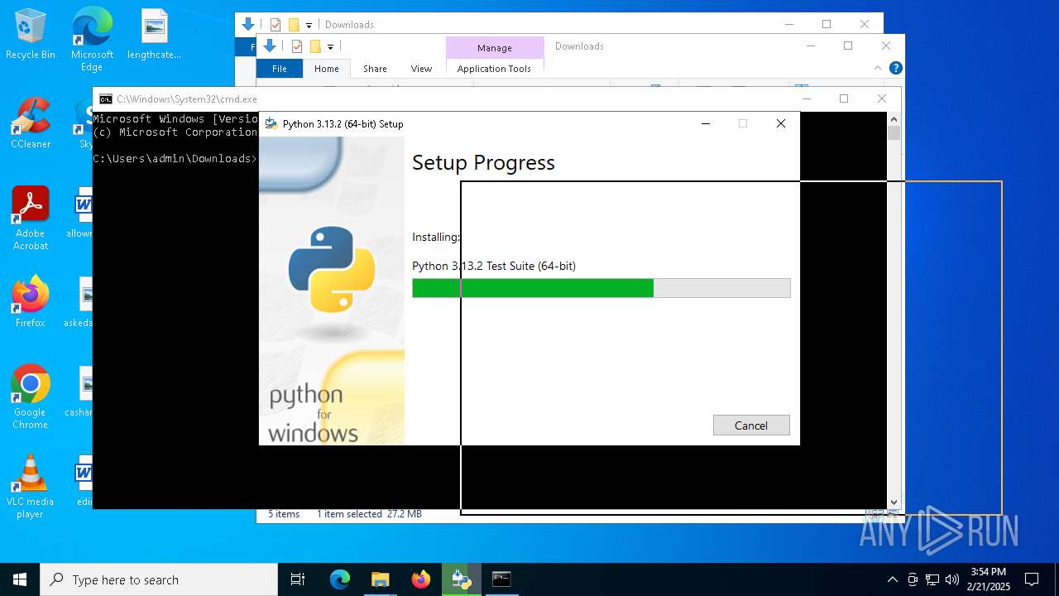Image resolution: width=1059 pixels, height=596 pixels.
Task: Collapse the ribbon in front Downloads window
Action: click(878, 68)
